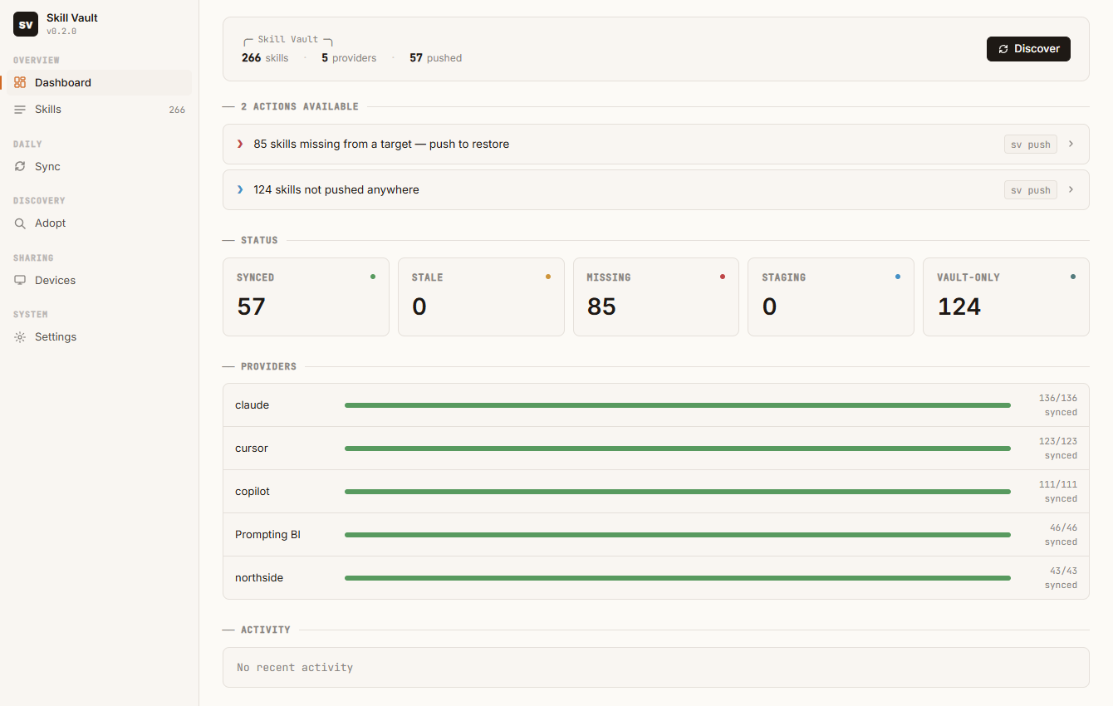Click the green dot on the Synced card
This screenshot has height=706, width=1113.
373,277
